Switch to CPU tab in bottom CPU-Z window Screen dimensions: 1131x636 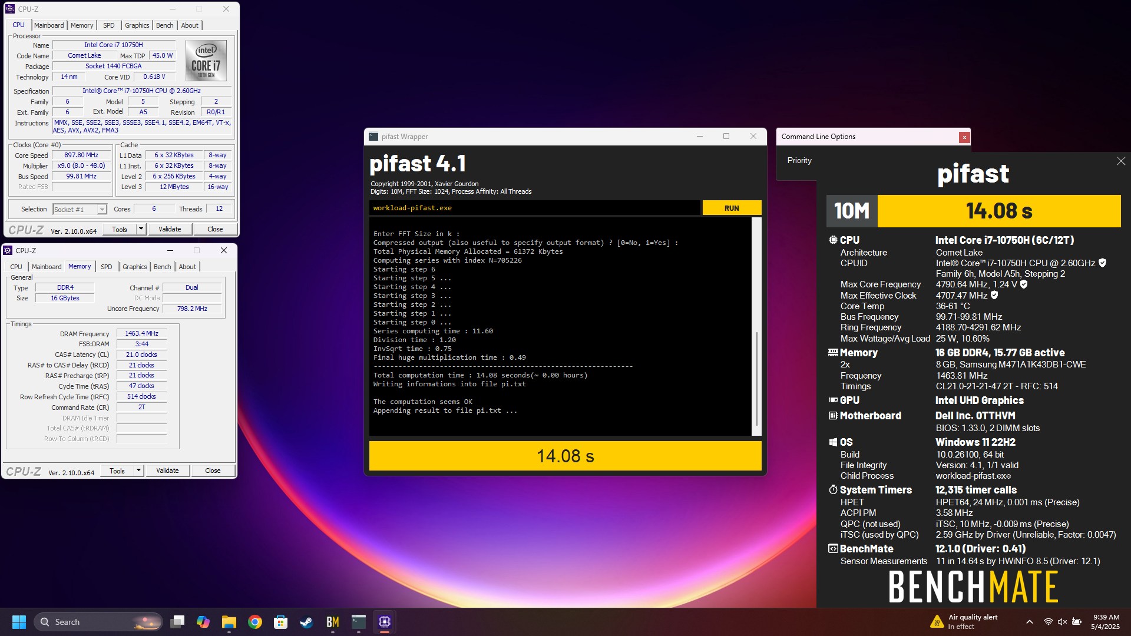click(16, 267)
